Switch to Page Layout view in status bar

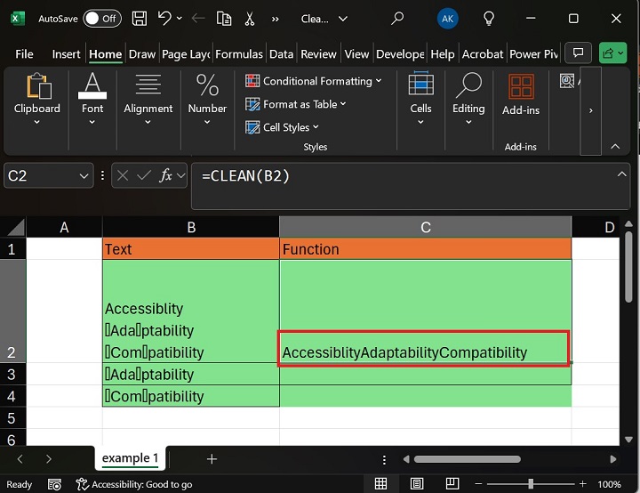point(417,484)
